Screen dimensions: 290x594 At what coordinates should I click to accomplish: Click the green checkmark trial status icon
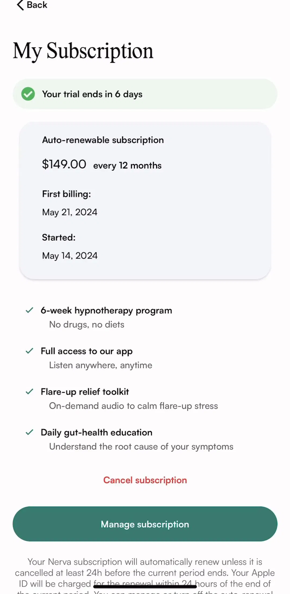pyautogui.click(x=28, y=94)
